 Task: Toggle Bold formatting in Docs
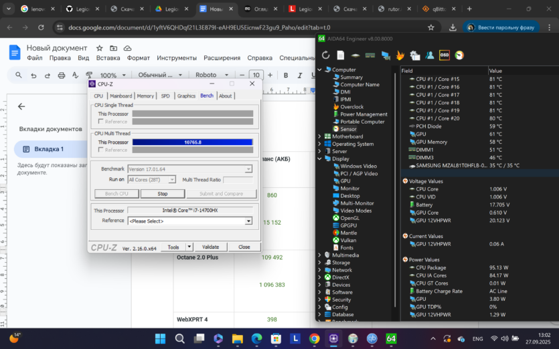286,75
